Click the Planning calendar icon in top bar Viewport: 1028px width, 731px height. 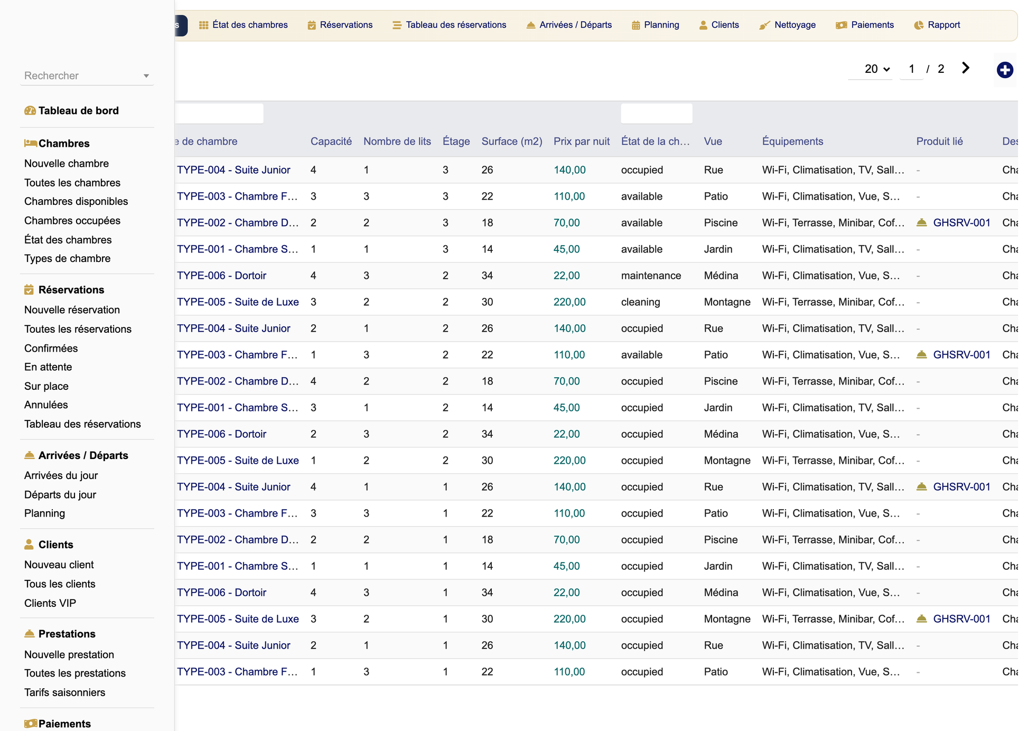(636, 25)
